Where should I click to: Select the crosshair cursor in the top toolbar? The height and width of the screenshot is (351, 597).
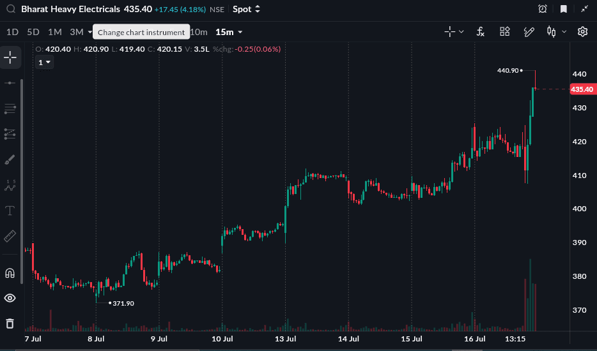(449, 31)
